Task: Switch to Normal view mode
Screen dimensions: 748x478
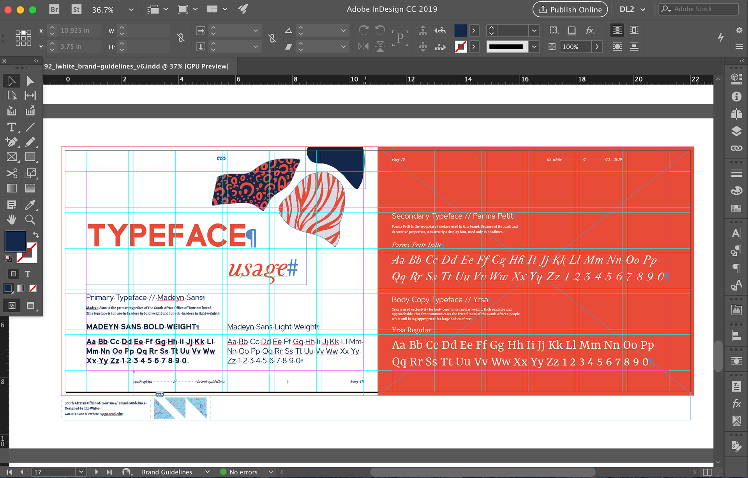Action: click(x=12, y=306)
